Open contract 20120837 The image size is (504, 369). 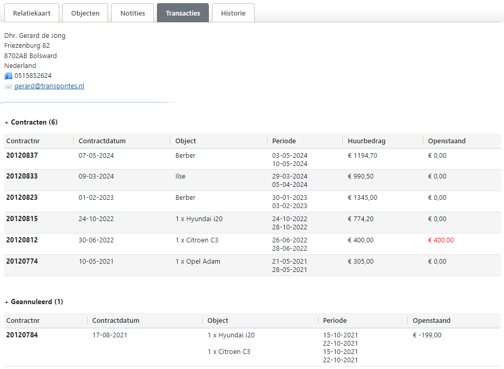(x=22, y=155)
